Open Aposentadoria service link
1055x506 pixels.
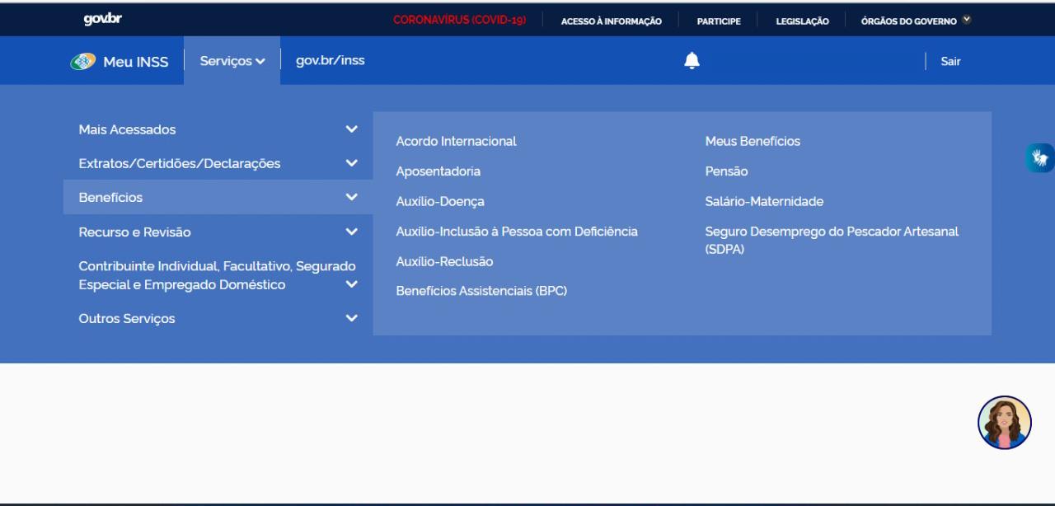[438, 171]
